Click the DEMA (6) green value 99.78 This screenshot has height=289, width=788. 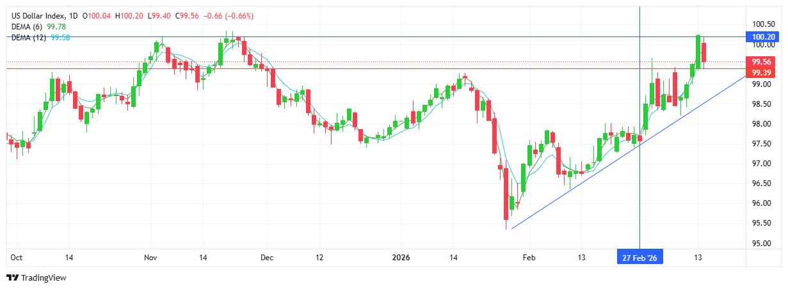56,26
